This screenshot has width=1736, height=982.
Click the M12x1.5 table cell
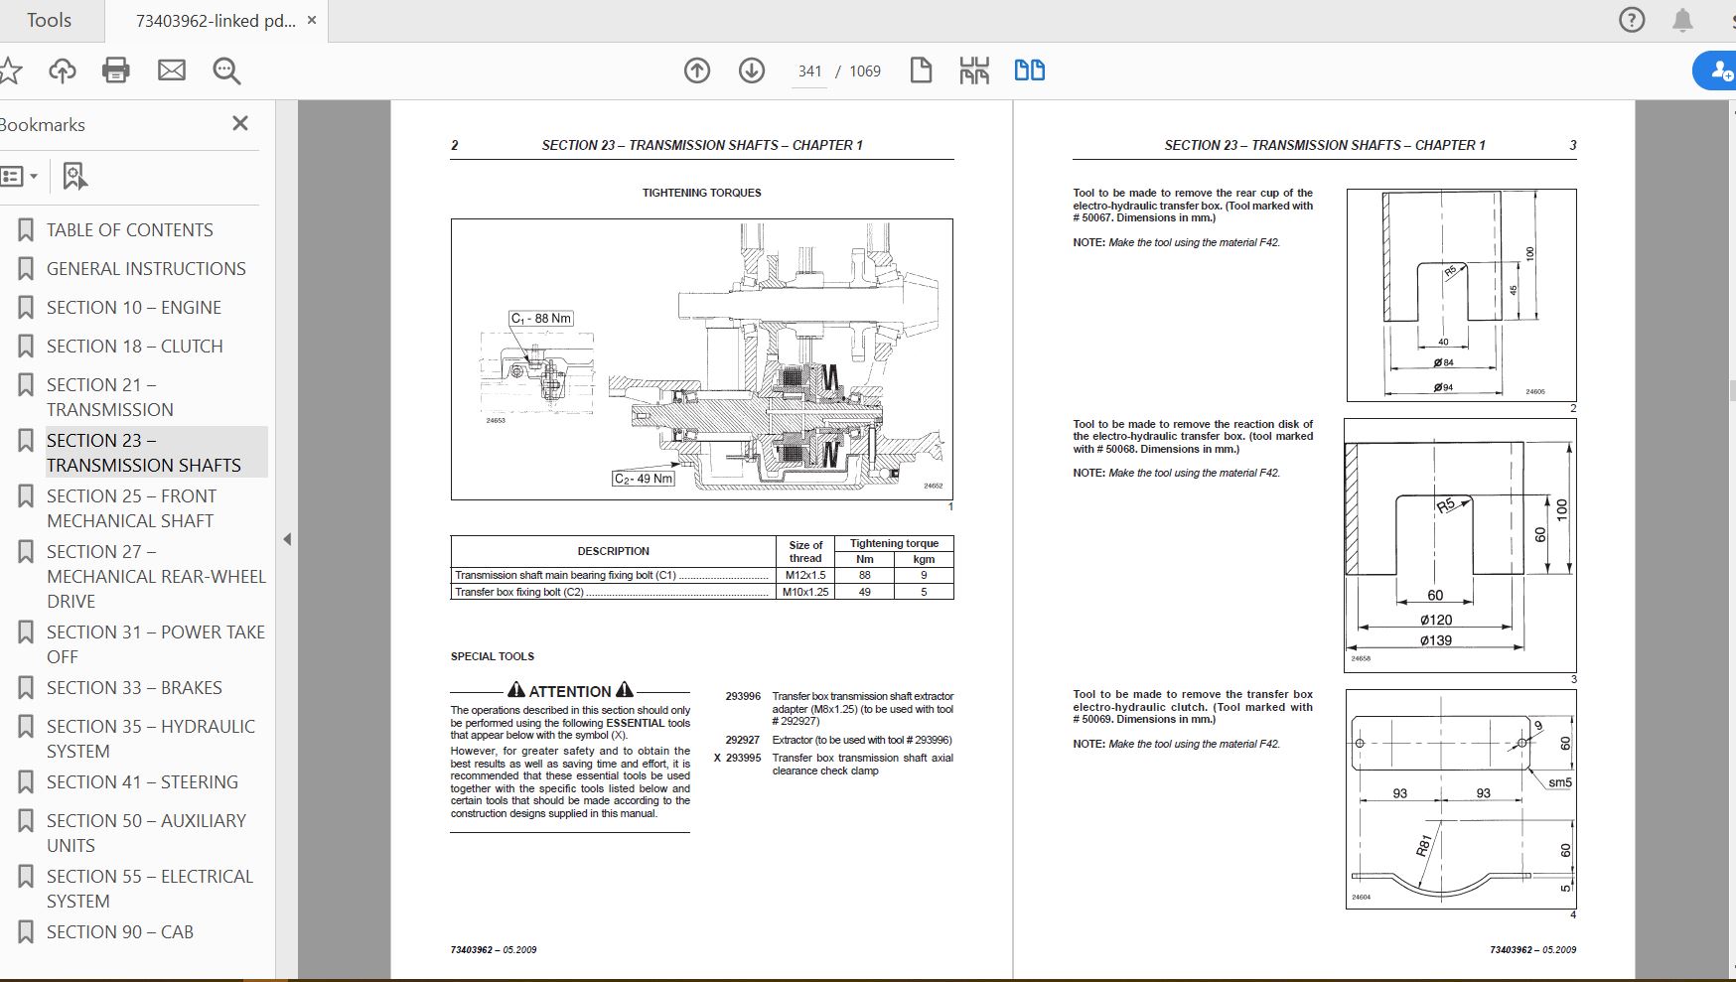[805, 575]
